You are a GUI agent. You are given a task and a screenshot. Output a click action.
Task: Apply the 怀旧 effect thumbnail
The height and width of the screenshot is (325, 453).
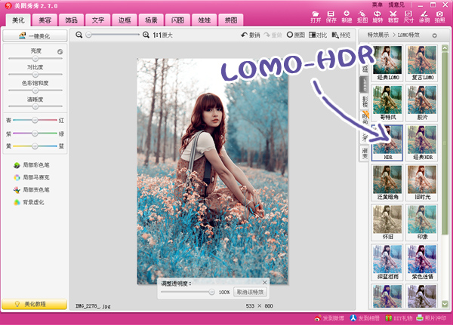click(387, 222)
